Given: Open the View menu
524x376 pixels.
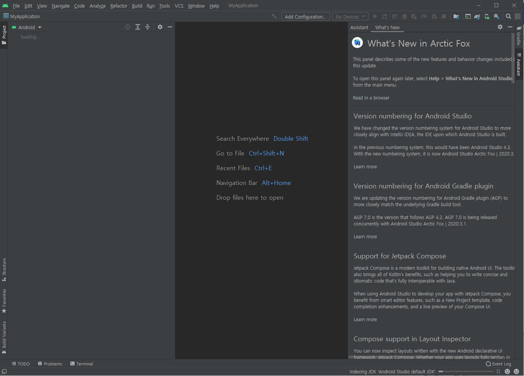Looking at the screenshot, I should click(42, 6).
